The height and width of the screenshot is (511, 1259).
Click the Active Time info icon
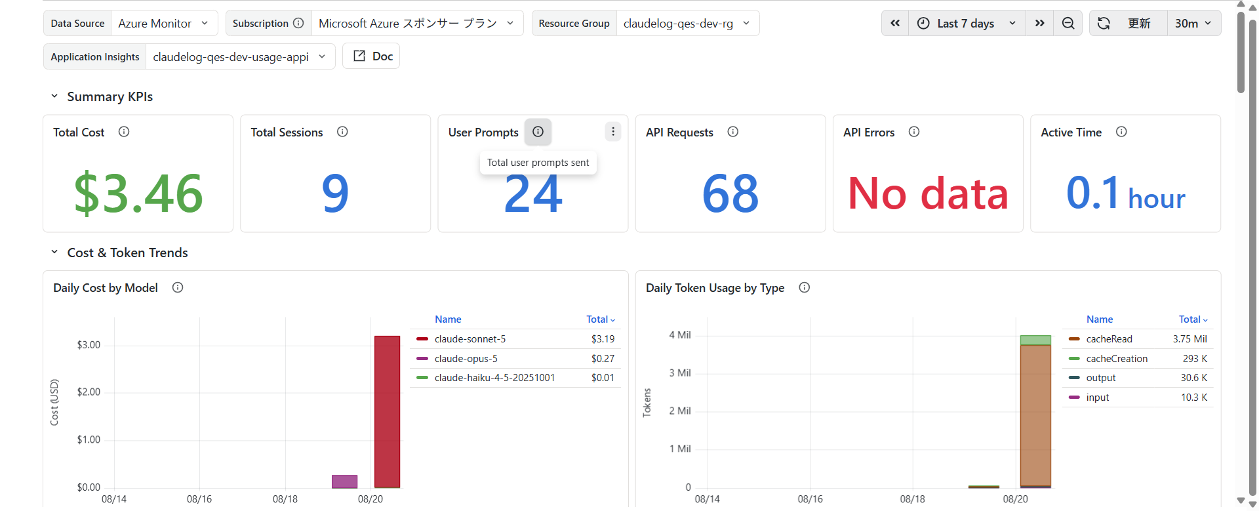[1121, 132]
